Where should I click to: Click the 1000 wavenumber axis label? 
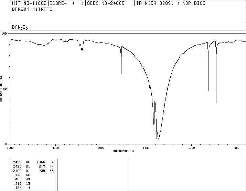pyautogui.click(x=191, y=148)
